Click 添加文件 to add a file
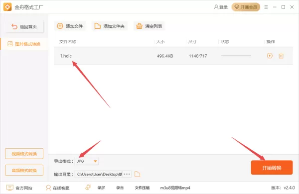 click(x=70, y=26)
